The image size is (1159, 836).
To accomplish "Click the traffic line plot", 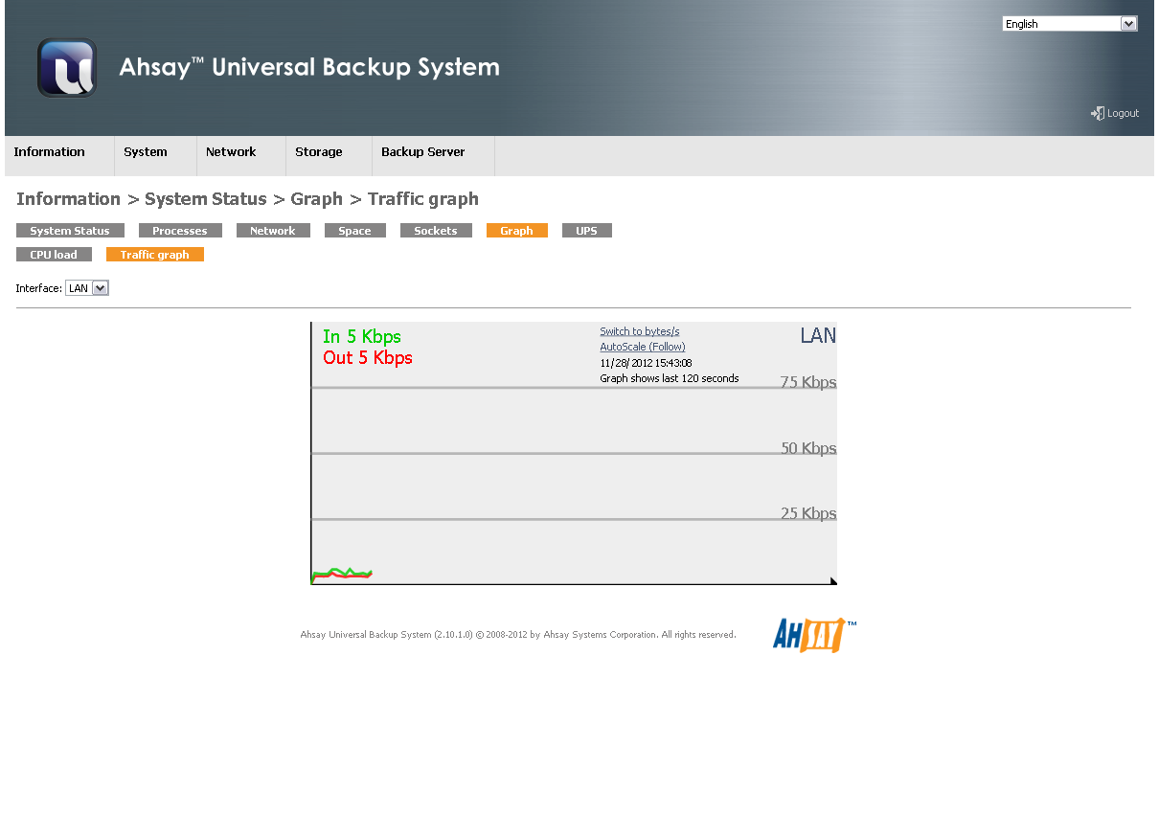I will tap(342, 575).
